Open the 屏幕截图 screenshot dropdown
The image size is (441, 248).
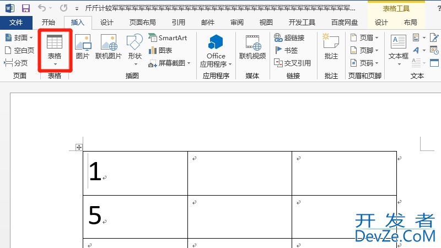pyautogui.click(x=169, y=63)
